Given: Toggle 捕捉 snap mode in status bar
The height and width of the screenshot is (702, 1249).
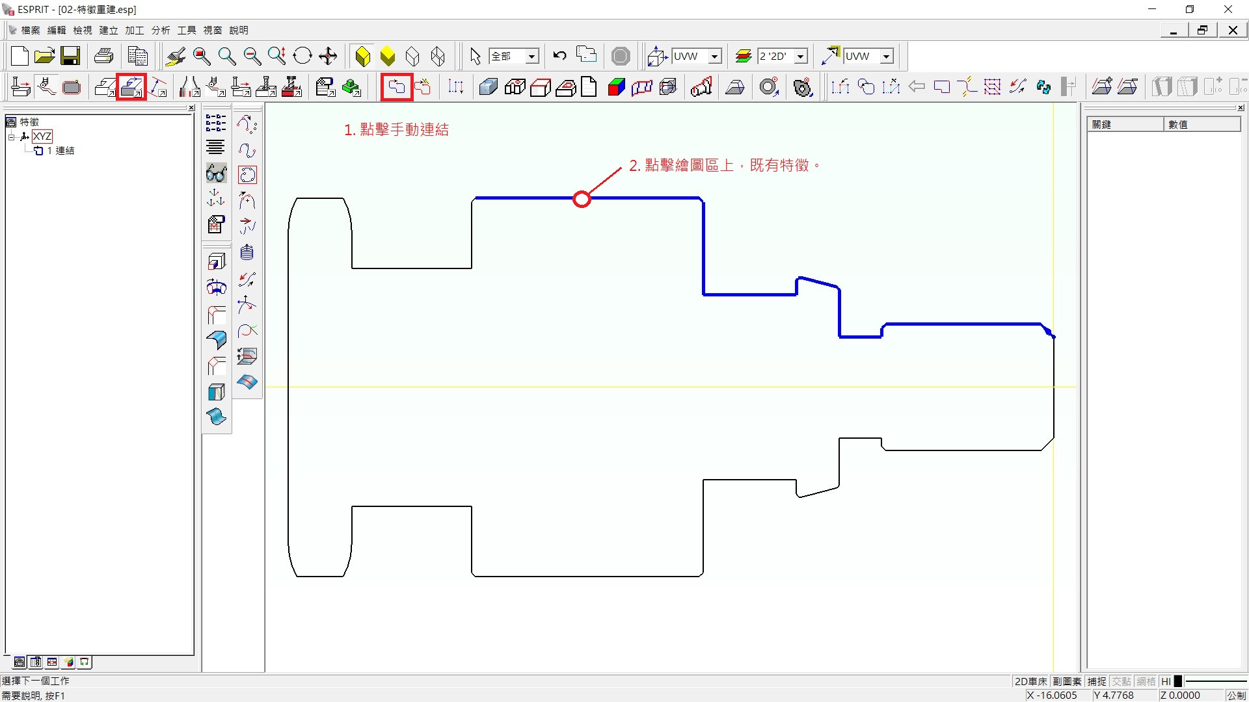Looking at the screenshot, I should pyautogui.click(x=1097, y=681).
